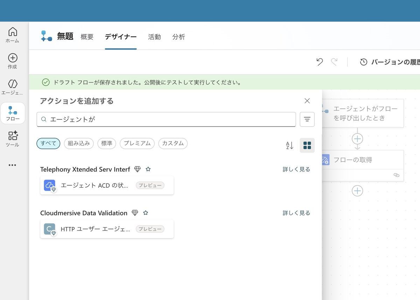Open 詳しく見る for Telephony Xtended Serv Interf
The height and width of the screenshot is (300, 420).
[296, 169]
